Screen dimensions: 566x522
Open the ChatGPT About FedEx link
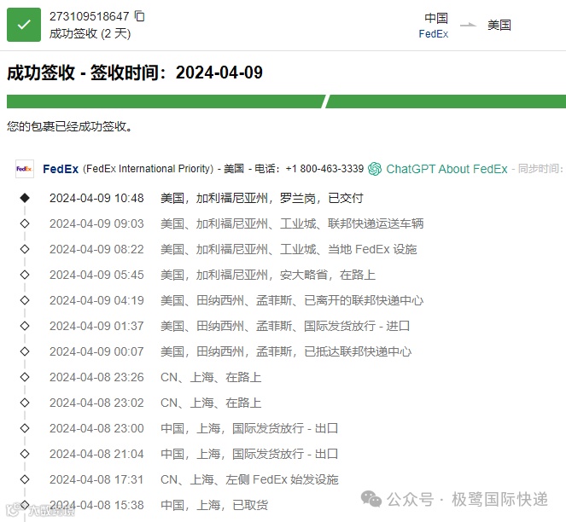446,169
